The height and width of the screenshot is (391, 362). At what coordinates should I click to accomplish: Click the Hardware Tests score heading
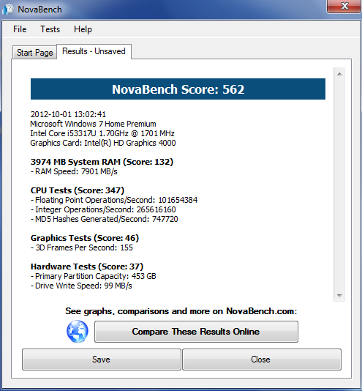pyautogui.click(x=87, y=267)
